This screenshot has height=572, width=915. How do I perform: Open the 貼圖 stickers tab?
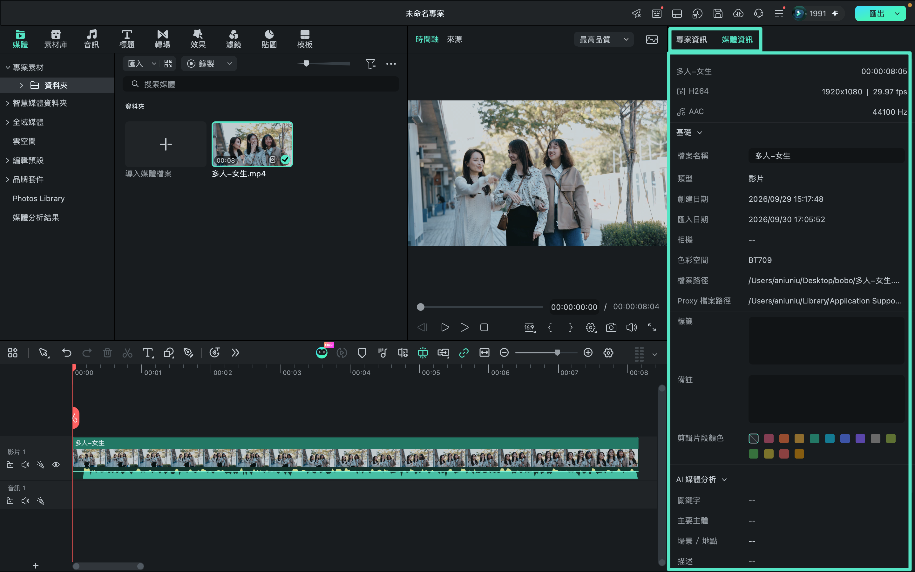pyautogui.click(x=269, y=39)
